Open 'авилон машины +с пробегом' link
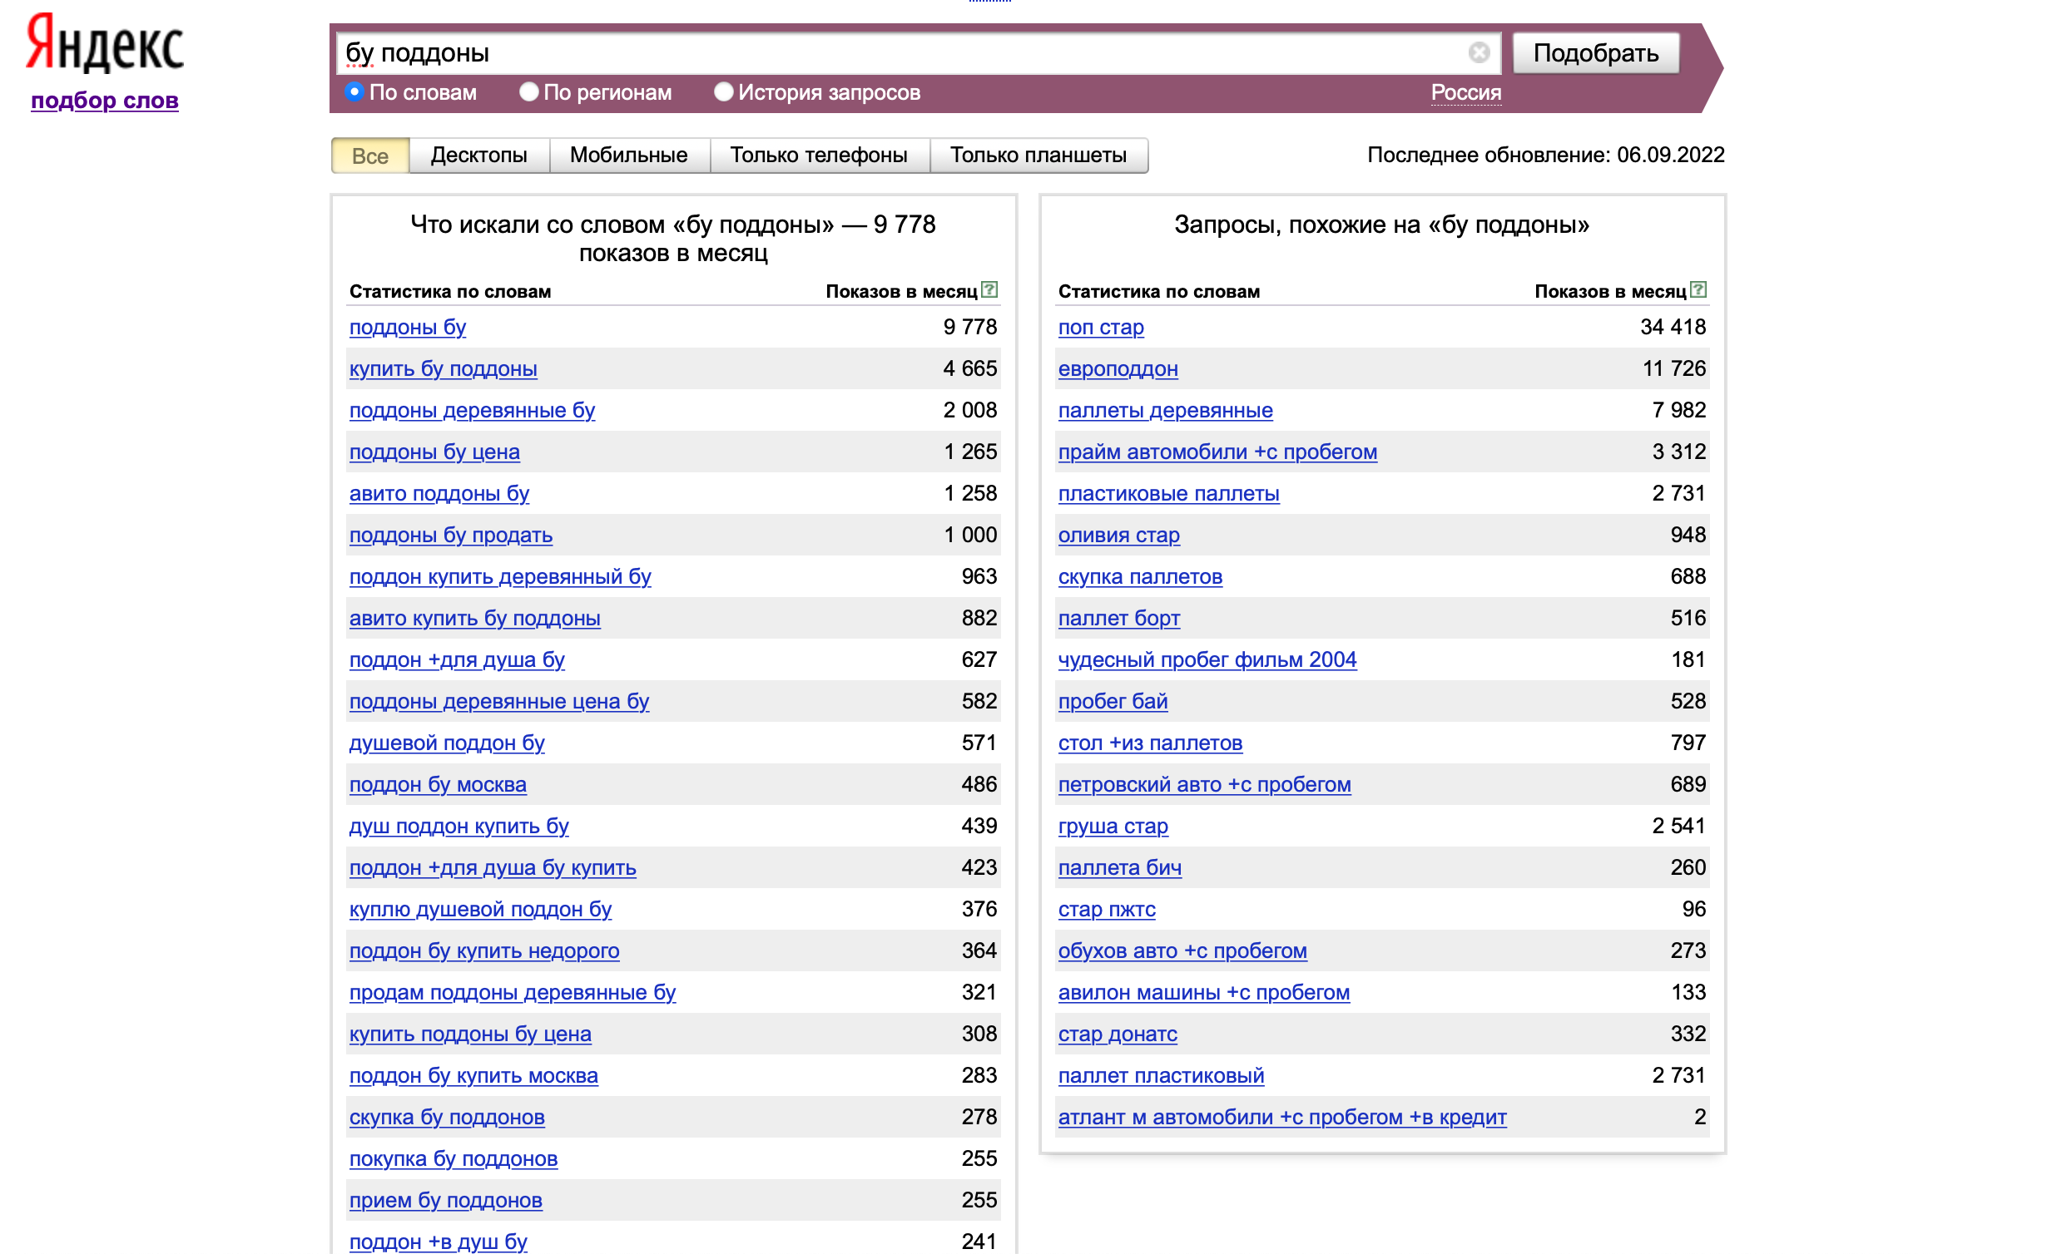Viewport: 2052px width, 1254px height. coord(1203,993)
